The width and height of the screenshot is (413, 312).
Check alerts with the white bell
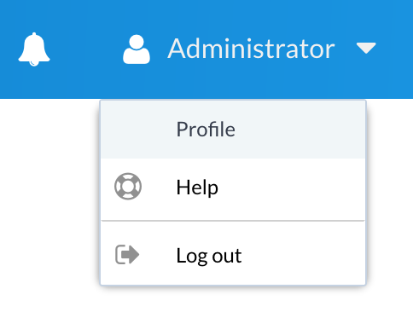click(x=34, y=49)
